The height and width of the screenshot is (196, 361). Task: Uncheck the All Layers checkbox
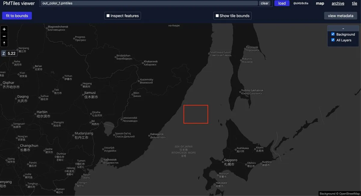pos(333,40)
